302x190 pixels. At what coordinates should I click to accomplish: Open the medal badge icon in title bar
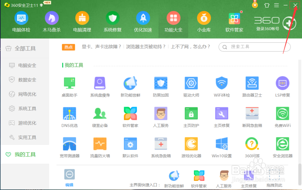point(255,5)
